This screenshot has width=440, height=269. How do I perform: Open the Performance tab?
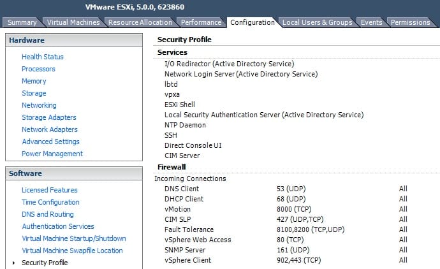click(x=201, y=22)
